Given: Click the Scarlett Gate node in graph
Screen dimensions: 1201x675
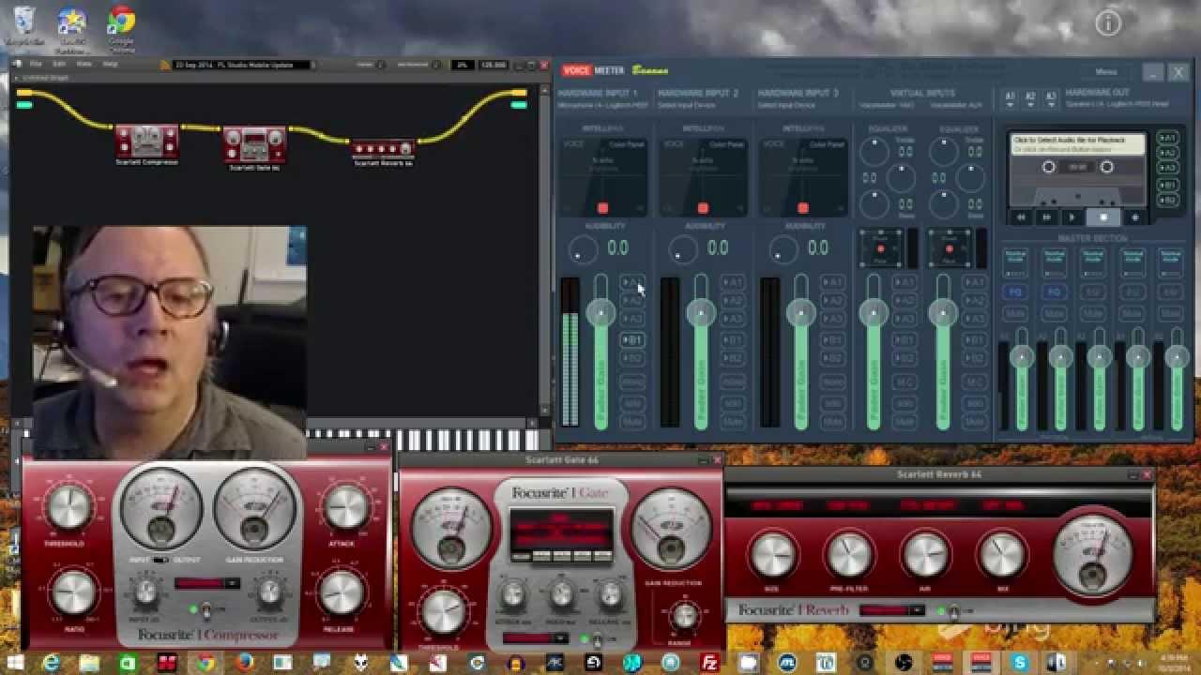Looking at the screenshot, I should [x=254, y=146].
